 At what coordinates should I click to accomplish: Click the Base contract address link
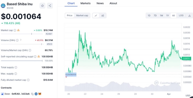pyautogui.click(x=21, y=94)
